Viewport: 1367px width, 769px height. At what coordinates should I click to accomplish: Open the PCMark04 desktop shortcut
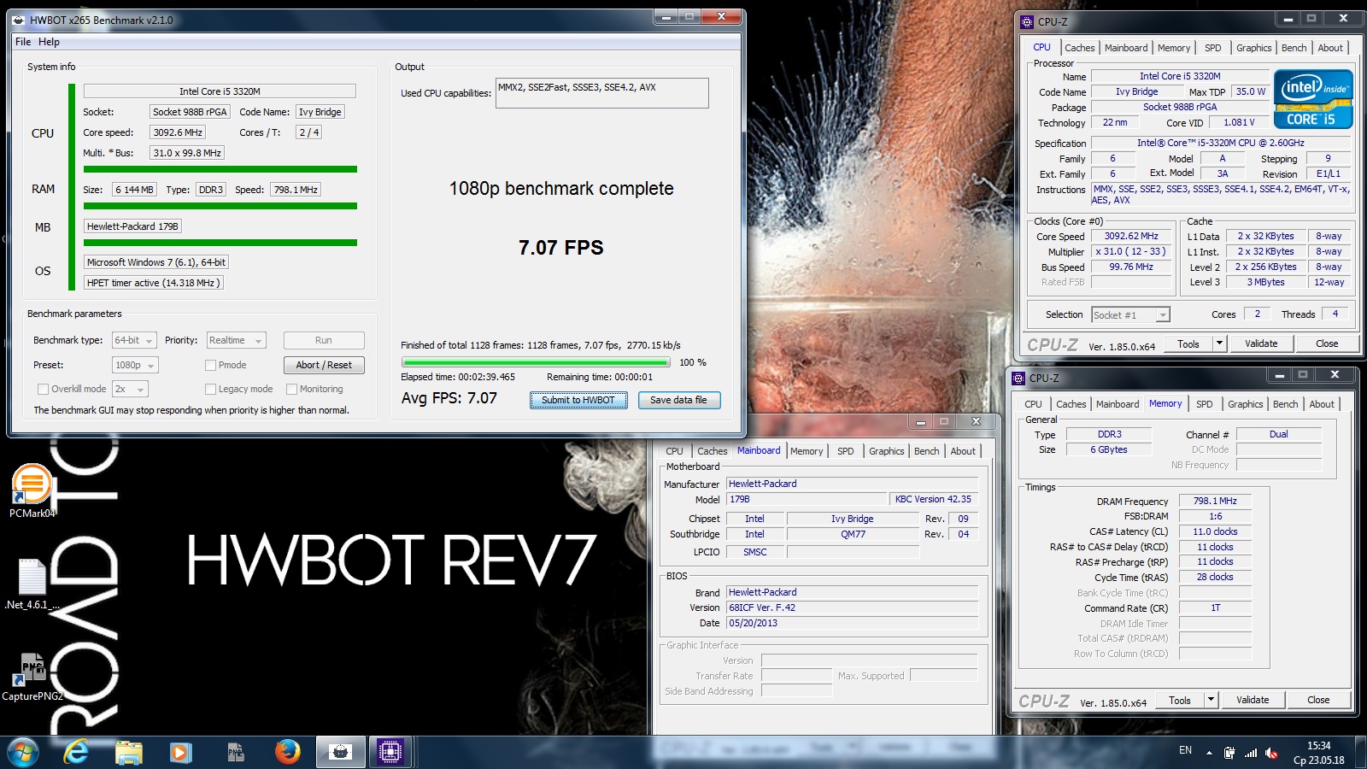(x=32, y=490)
